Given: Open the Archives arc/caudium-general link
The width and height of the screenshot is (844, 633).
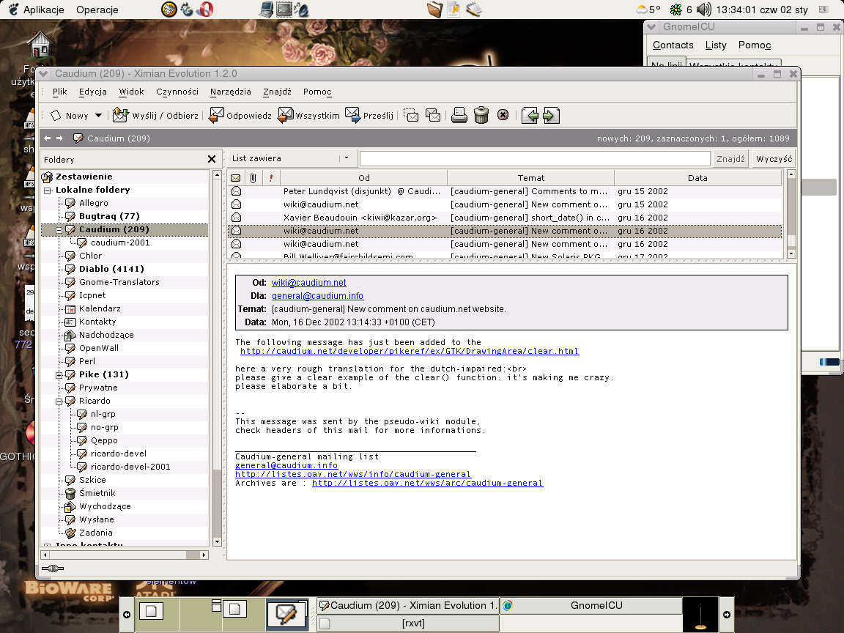Looking at the screenshot, I should (427, 483).
